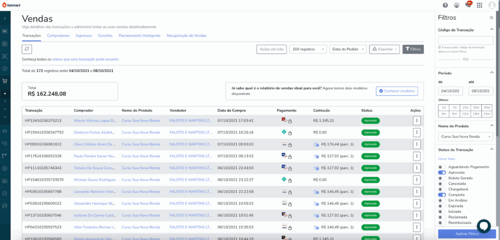Click the user profile avatar
The image size is (500, 240).
pos(492,5)
